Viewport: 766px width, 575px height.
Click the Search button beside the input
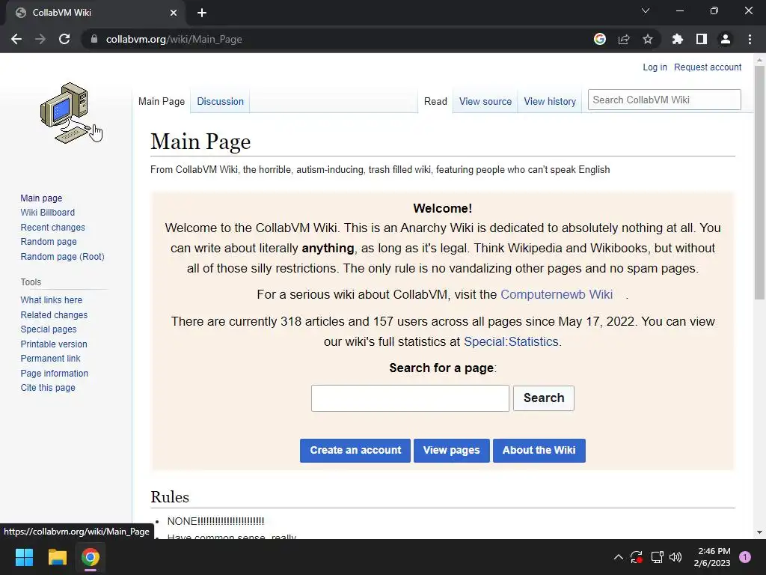click(x=543, y=398)
